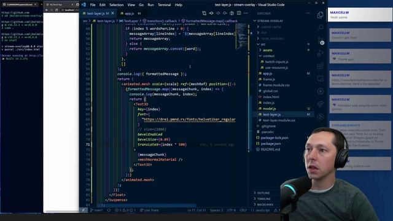393x221 pixels.
Task: Click Live Share in status bar
Action: click(149, 210)
